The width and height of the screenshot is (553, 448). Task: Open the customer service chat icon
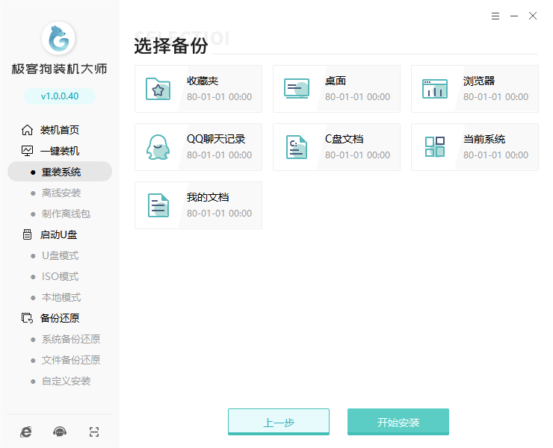click(60, 432)
